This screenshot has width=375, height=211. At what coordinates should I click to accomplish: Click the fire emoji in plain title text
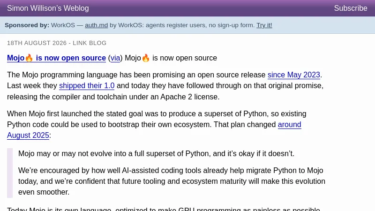pyautogui.click(x=146, y=58)
